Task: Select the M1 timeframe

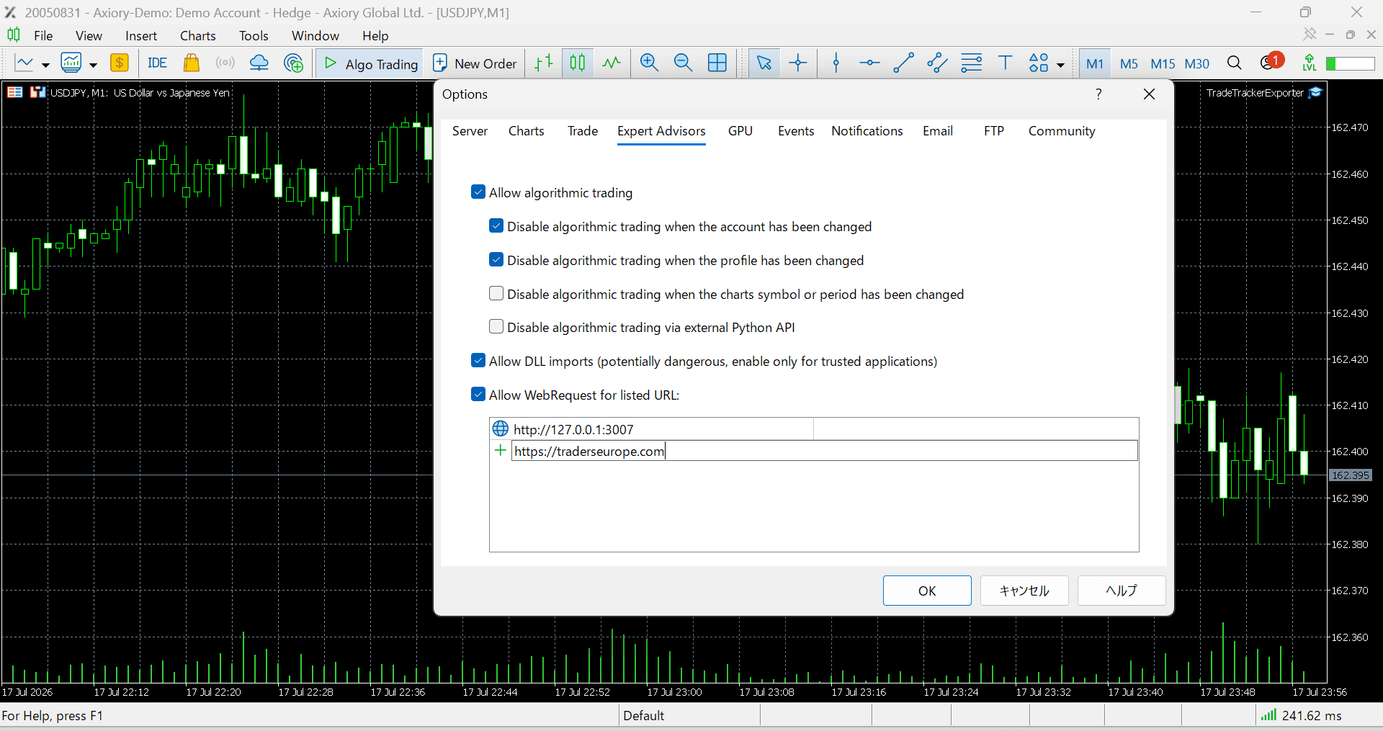Action: click(x=1095, y=63)
